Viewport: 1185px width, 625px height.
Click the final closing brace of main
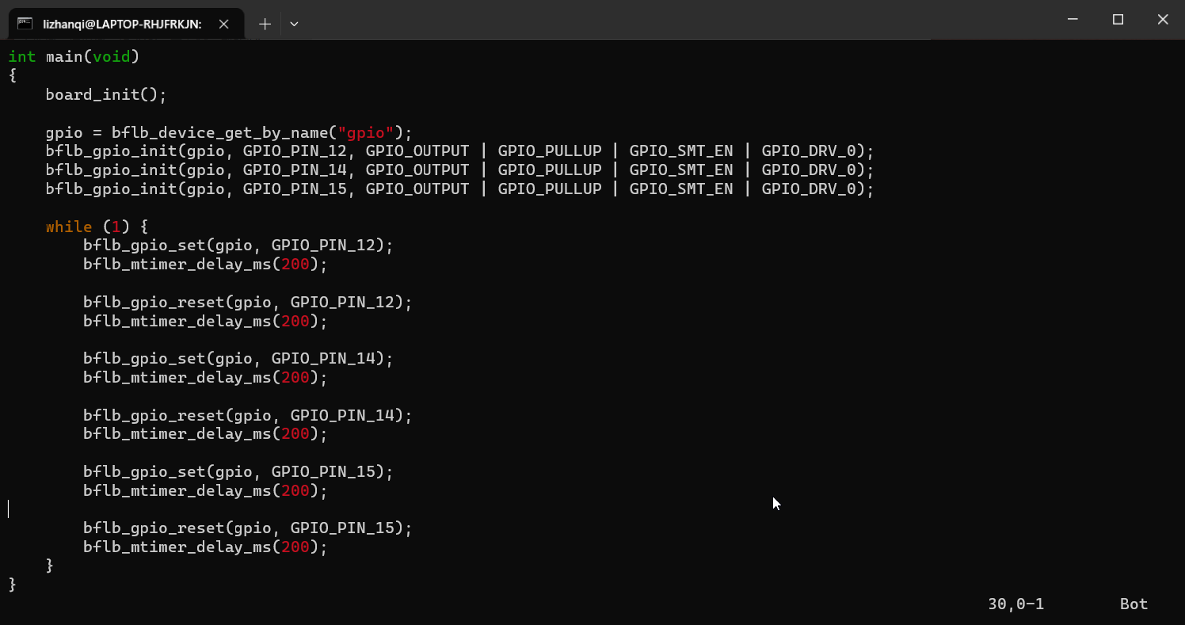(x=12, y=585)
